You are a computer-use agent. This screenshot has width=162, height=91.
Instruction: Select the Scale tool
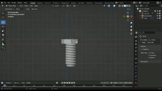tap(3, 31)
